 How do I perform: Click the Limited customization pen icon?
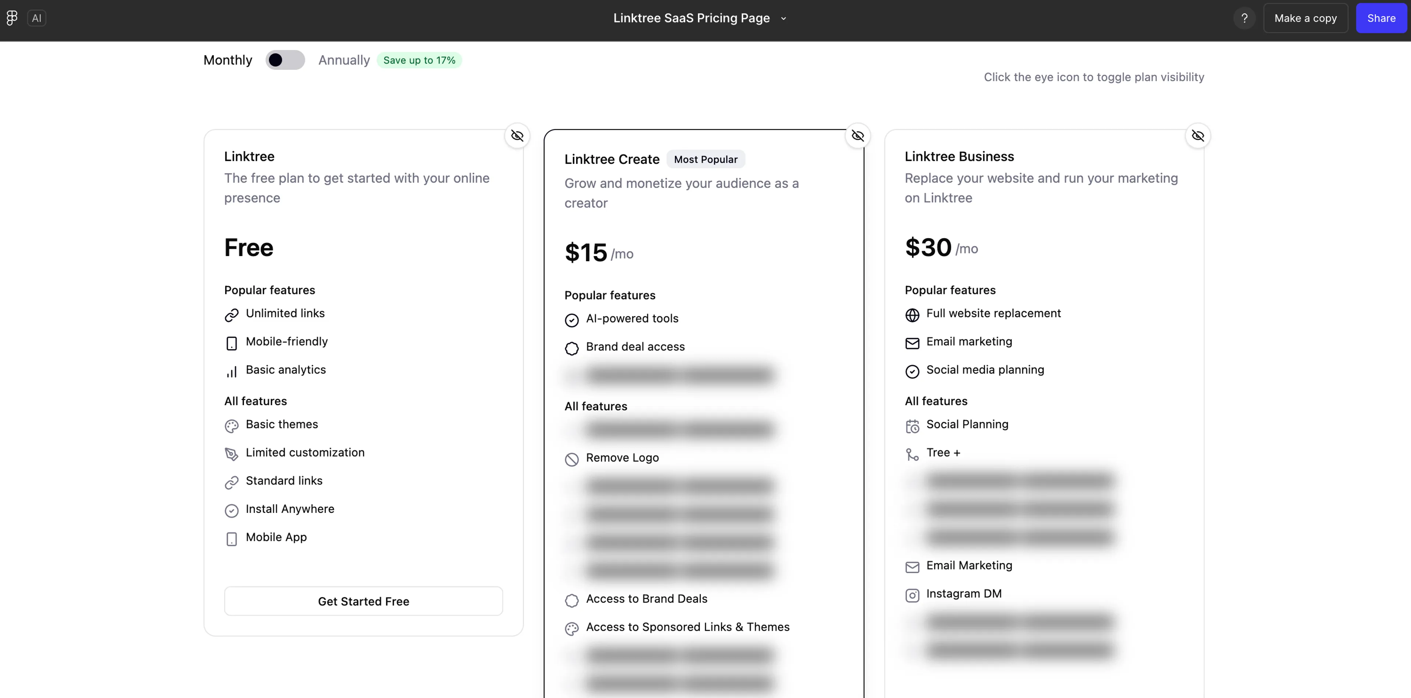232,454
